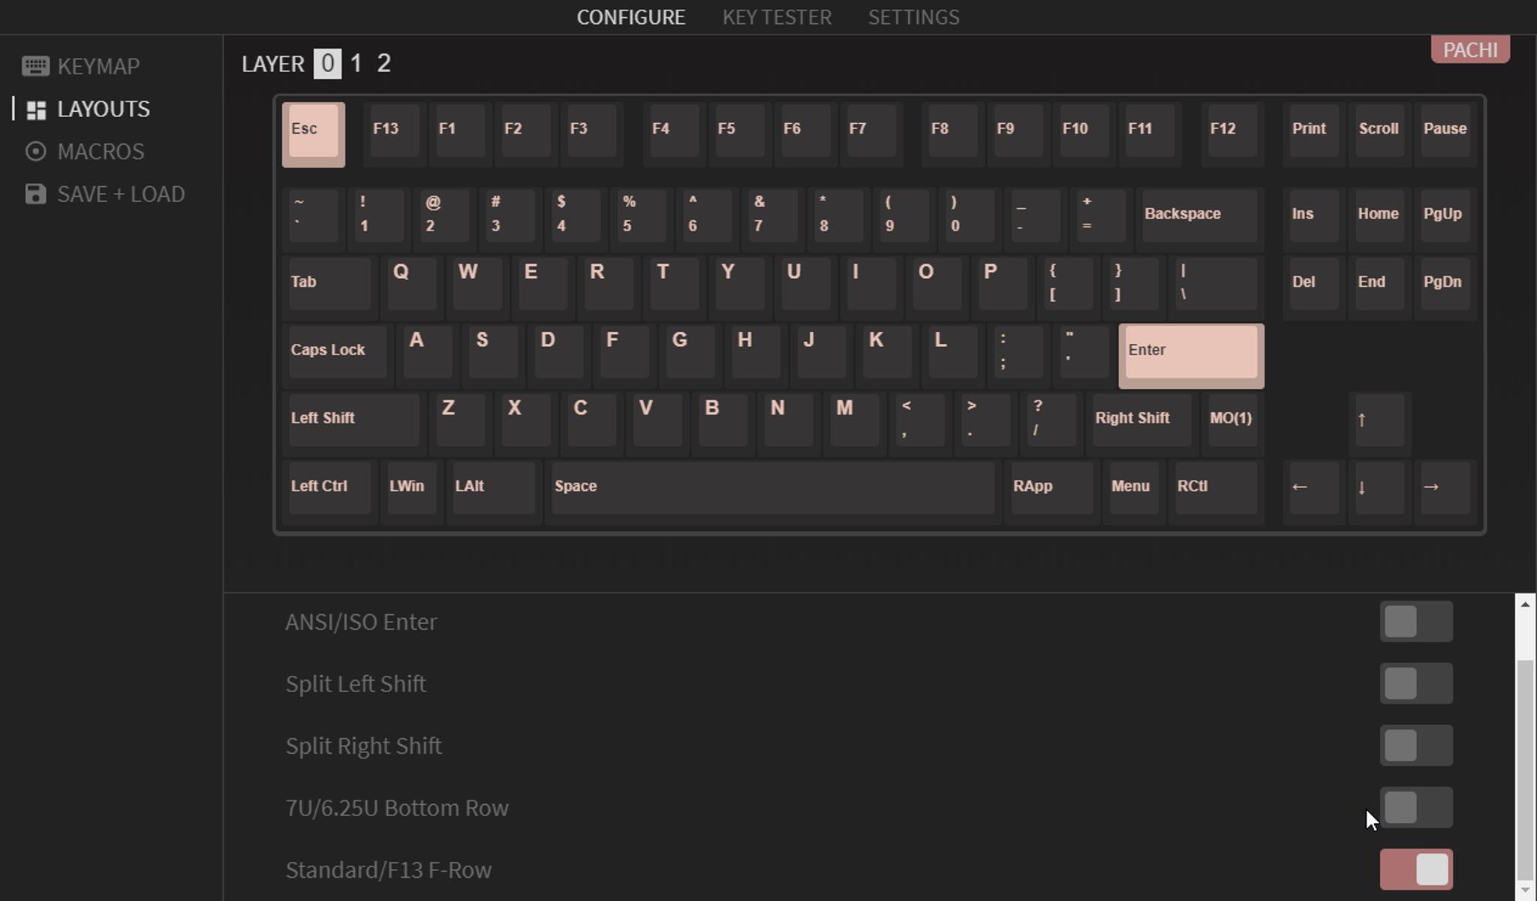Turn off Standard/F13 F-Row switch
This screenshot has width=1537, height=901.
[x=1415, y=869]
